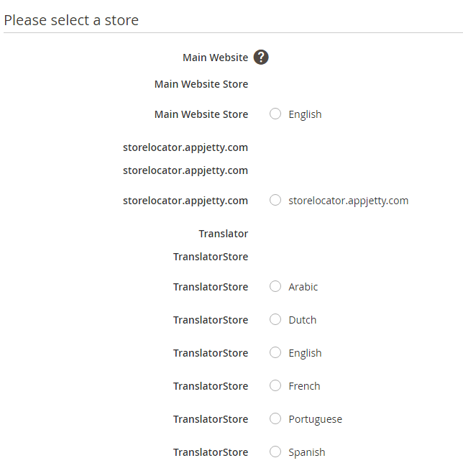The image size is (463, 476).
Task: Click "English" label text in TranslatorStore group
Action: point(305,353)
